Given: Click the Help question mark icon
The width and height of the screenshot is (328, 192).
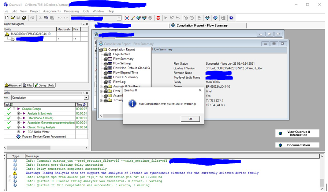Looking at the screenshot, I should tap(231, 18).
